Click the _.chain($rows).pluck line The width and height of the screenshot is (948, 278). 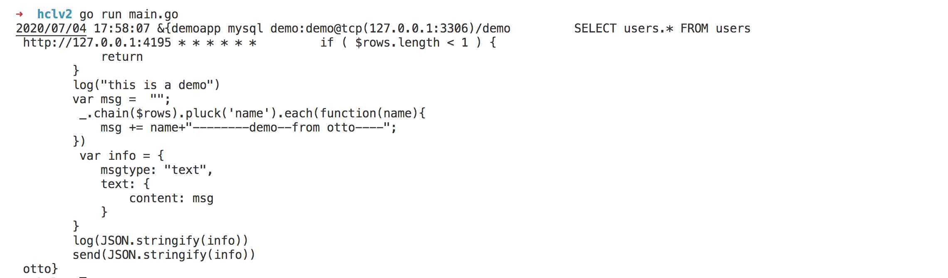point(252,113)
